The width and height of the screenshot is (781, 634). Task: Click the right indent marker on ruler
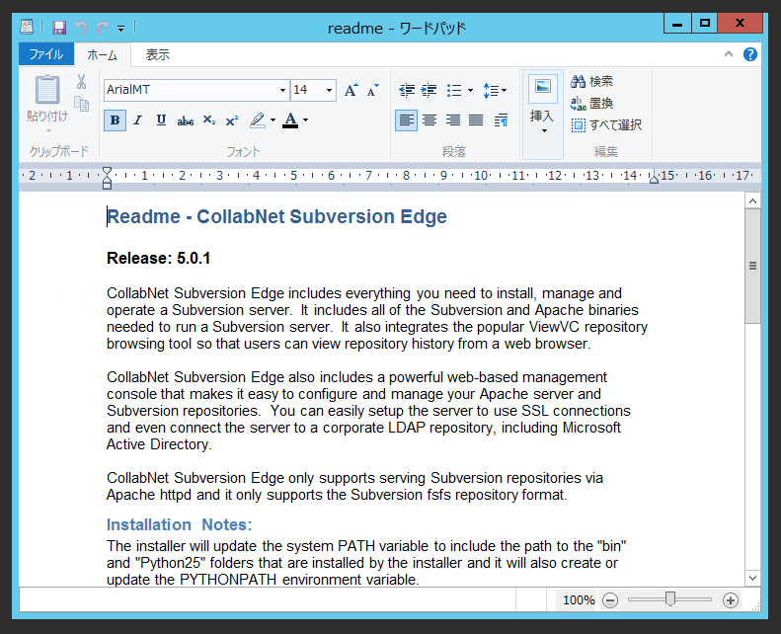(x=654, y=178)
